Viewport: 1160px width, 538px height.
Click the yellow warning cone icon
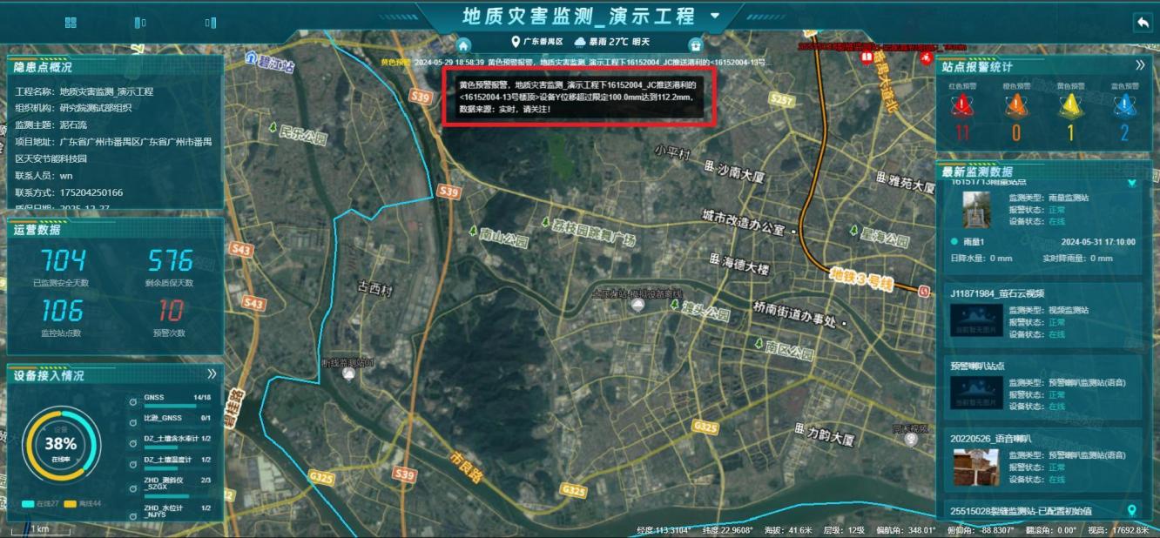click(1070, 106)
